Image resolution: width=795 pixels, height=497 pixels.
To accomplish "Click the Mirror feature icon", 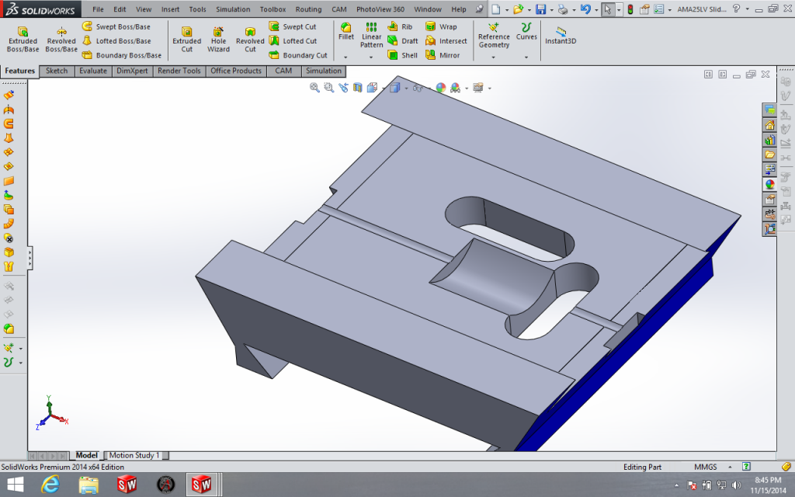I will click(442, 55).
